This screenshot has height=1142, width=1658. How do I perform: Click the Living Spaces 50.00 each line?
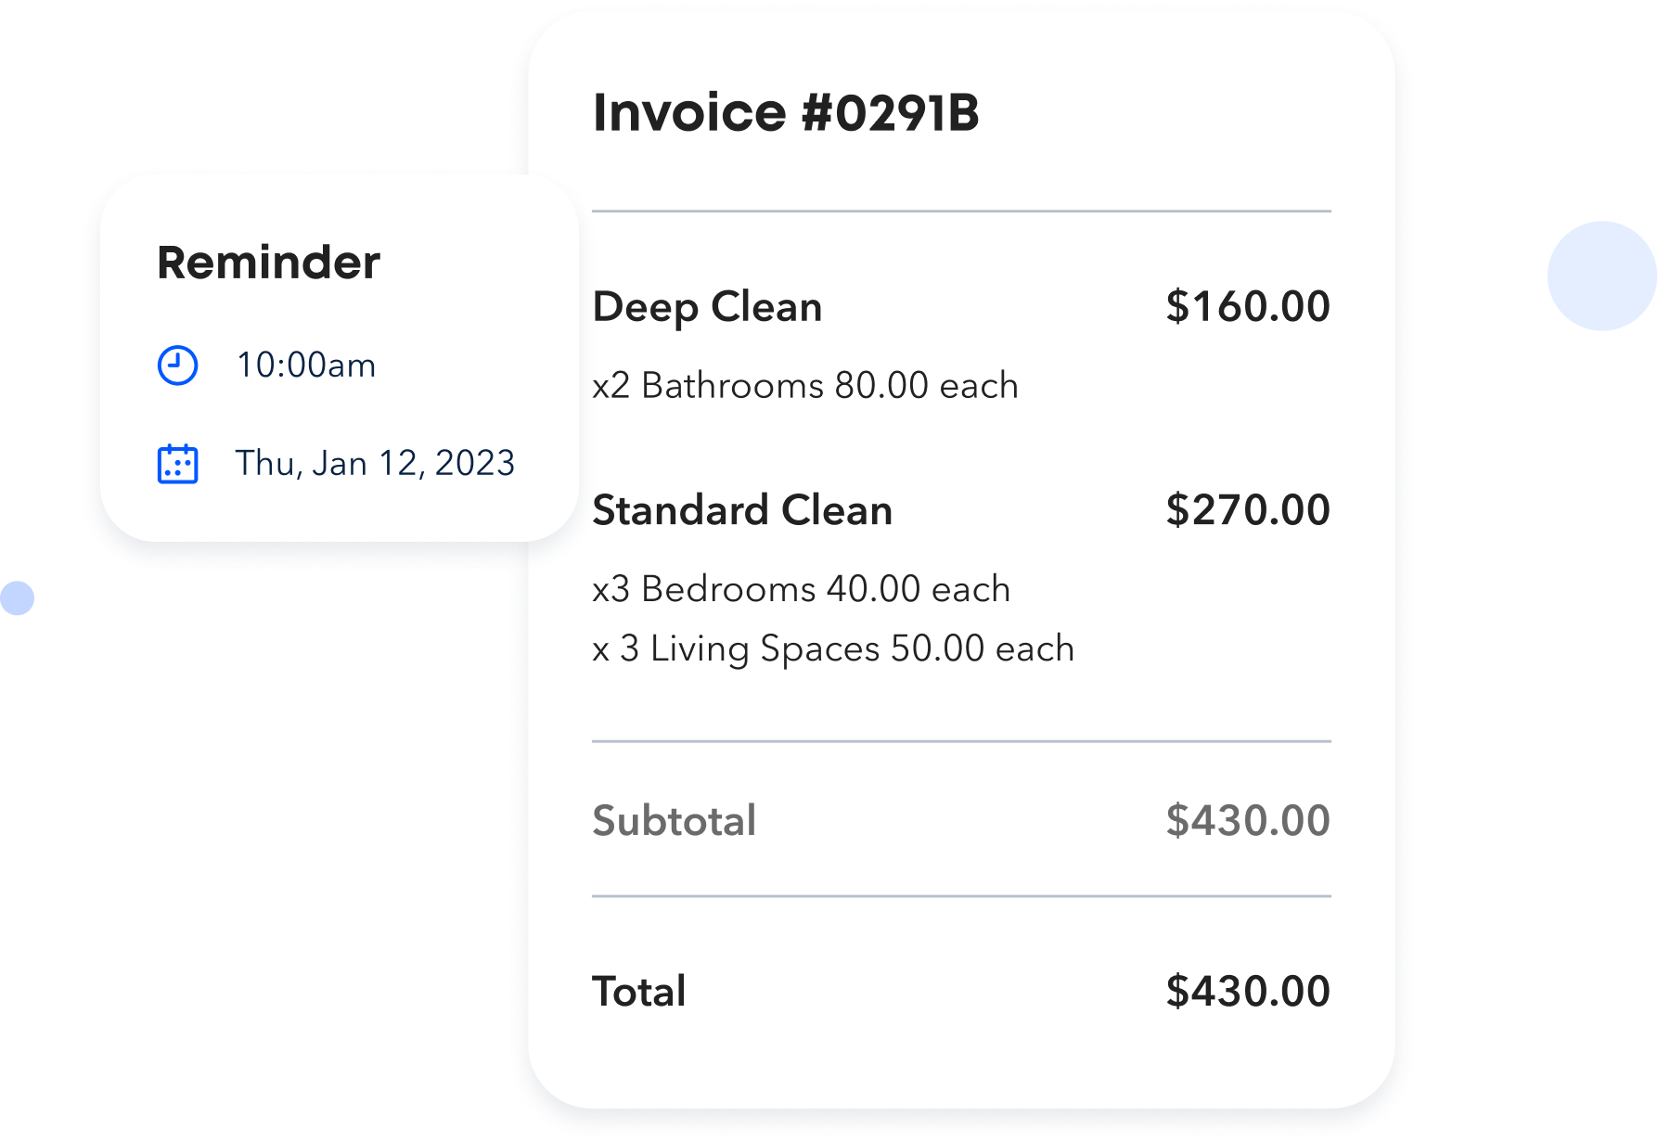click(832, 648)
